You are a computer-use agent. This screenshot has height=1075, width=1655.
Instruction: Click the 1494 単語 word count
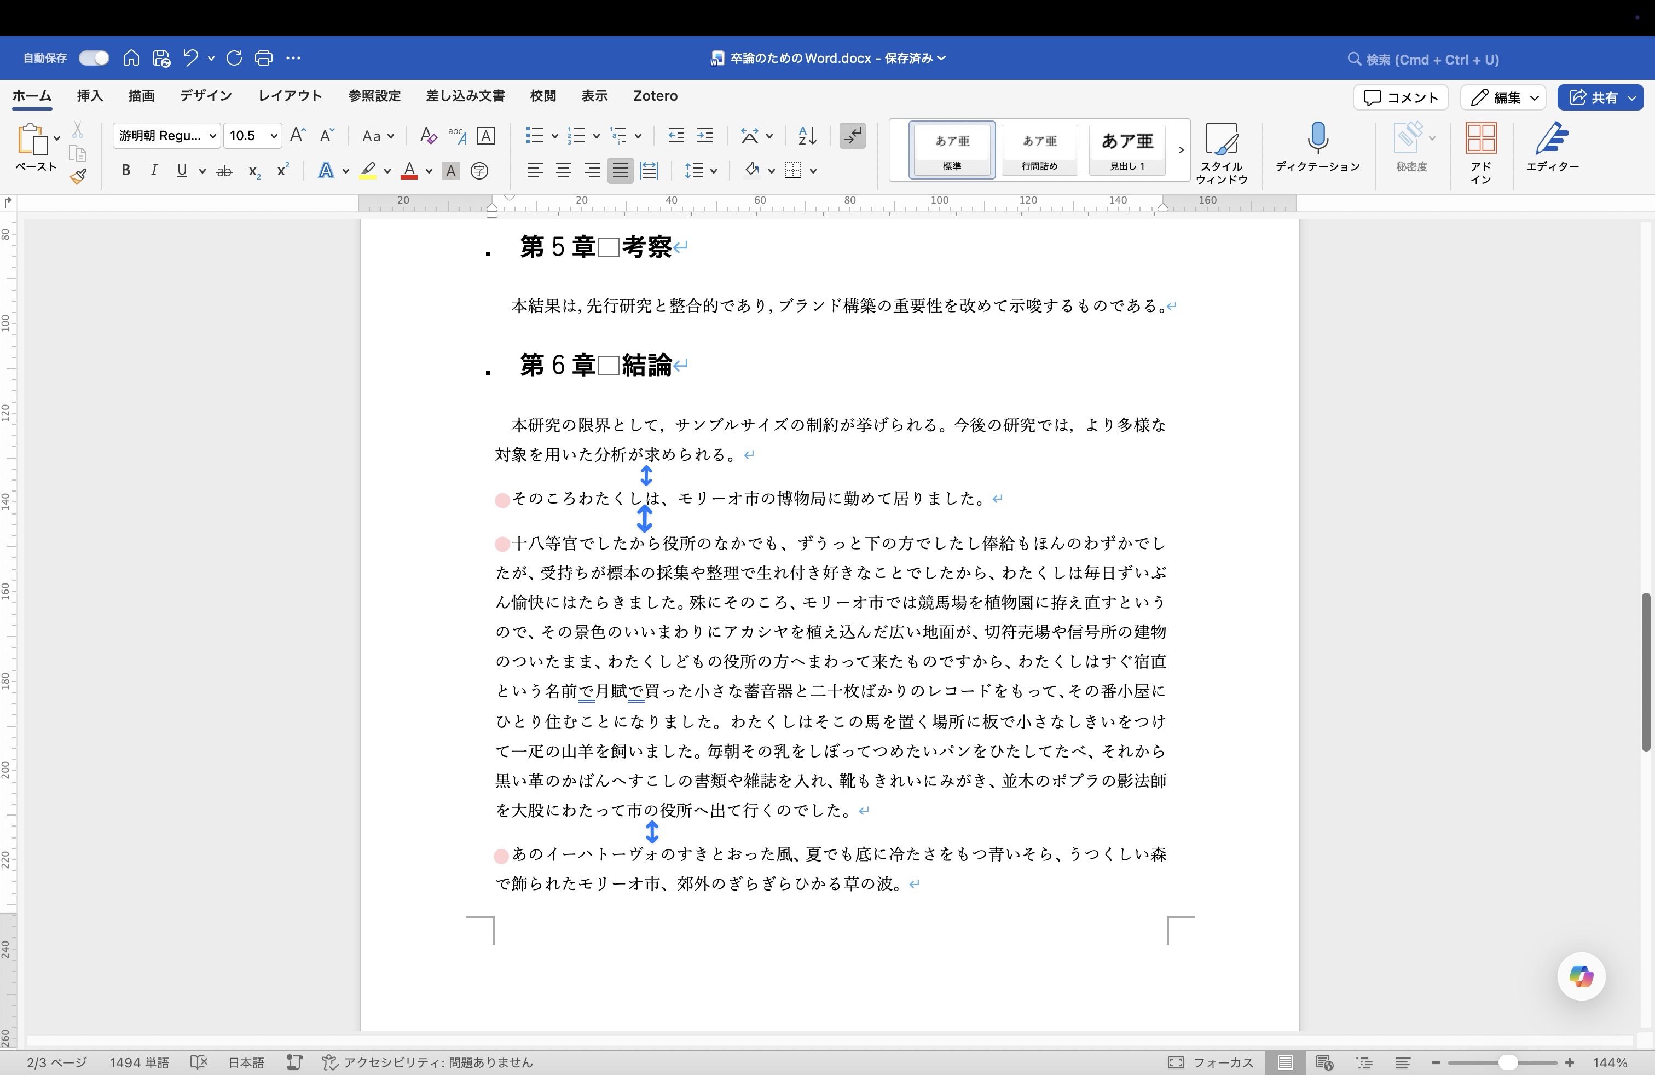click(139, 1063)
